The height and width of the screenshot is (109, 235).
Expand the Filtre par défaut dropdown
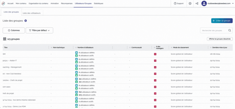[x=39, y=30]
